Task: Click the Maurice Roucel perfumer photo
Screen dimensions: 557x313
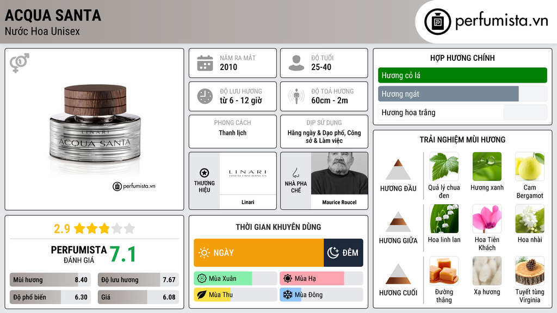Action: (339, 173)
